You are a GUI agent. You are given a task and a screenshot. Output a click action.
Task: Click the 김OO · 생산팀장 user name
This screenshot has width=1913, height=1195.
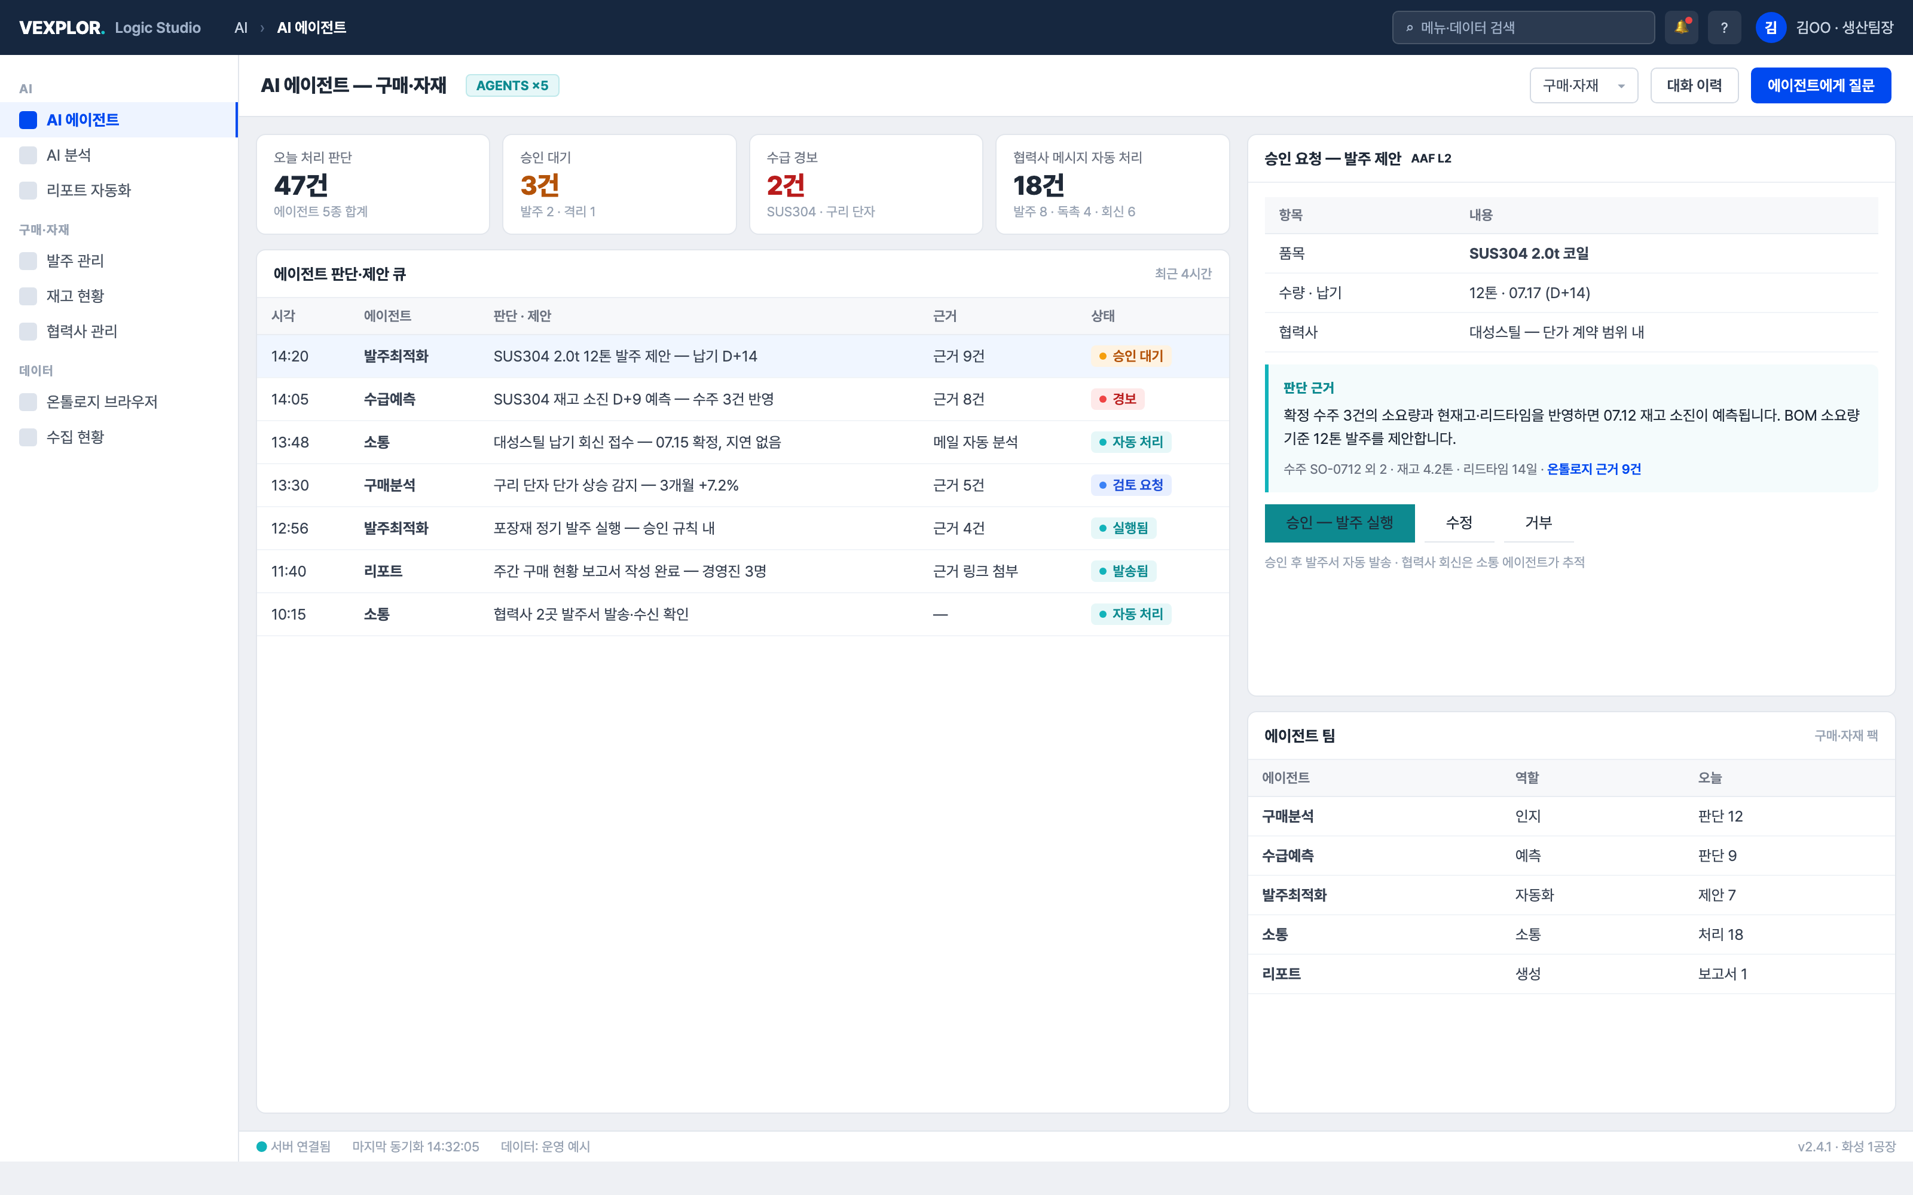[1844, 27]
